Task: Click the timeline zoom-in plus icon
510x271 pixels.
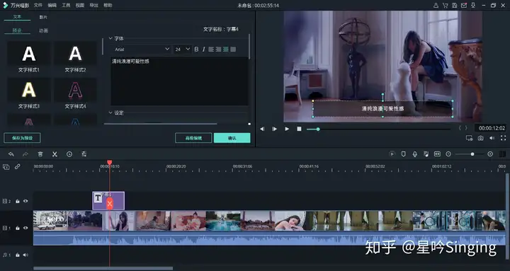Action: tap(490, 154)
